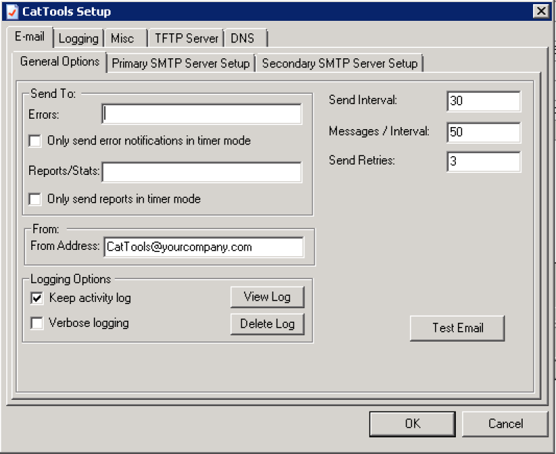The height and width of the screenshot is (454, 556).
Task: Open Secondary SMTP Server Setup tab
Action: (x=340, y=63)
